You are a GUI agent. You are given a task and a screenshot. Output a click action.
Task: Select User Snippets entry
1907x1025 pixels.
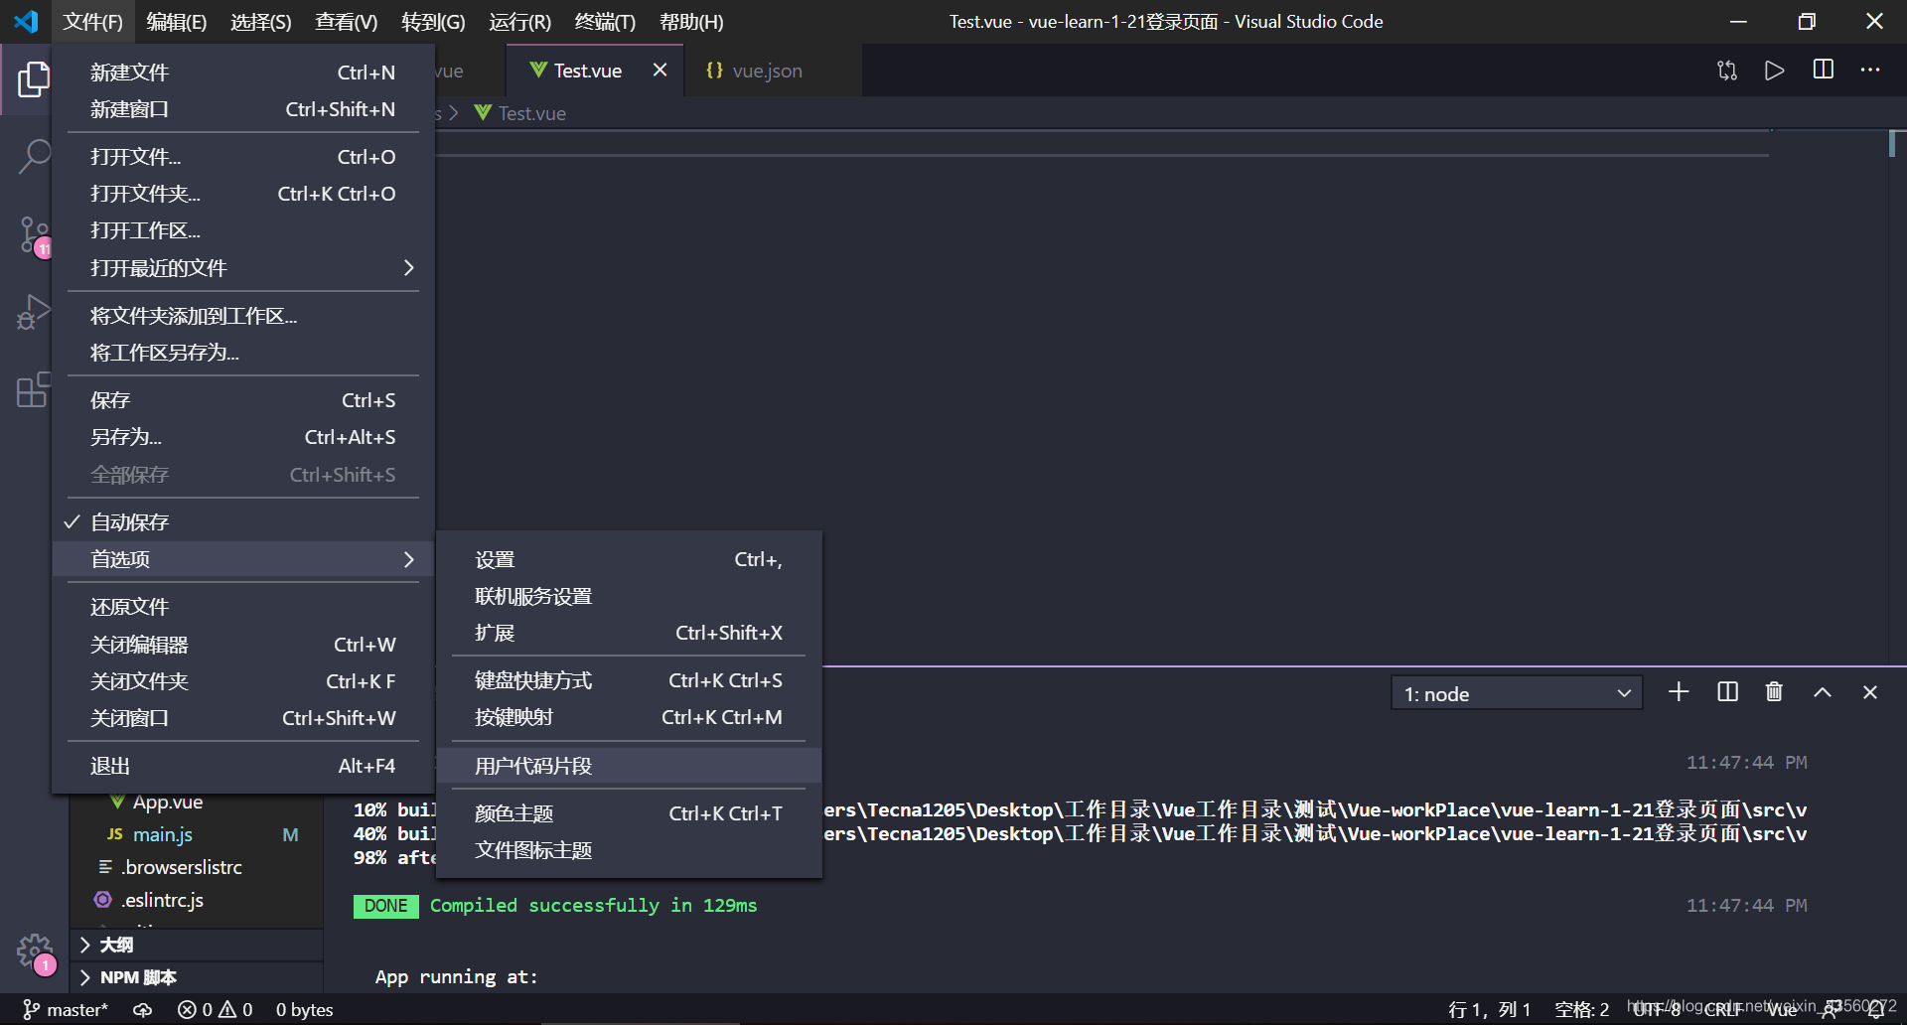[x=629, y=766]
